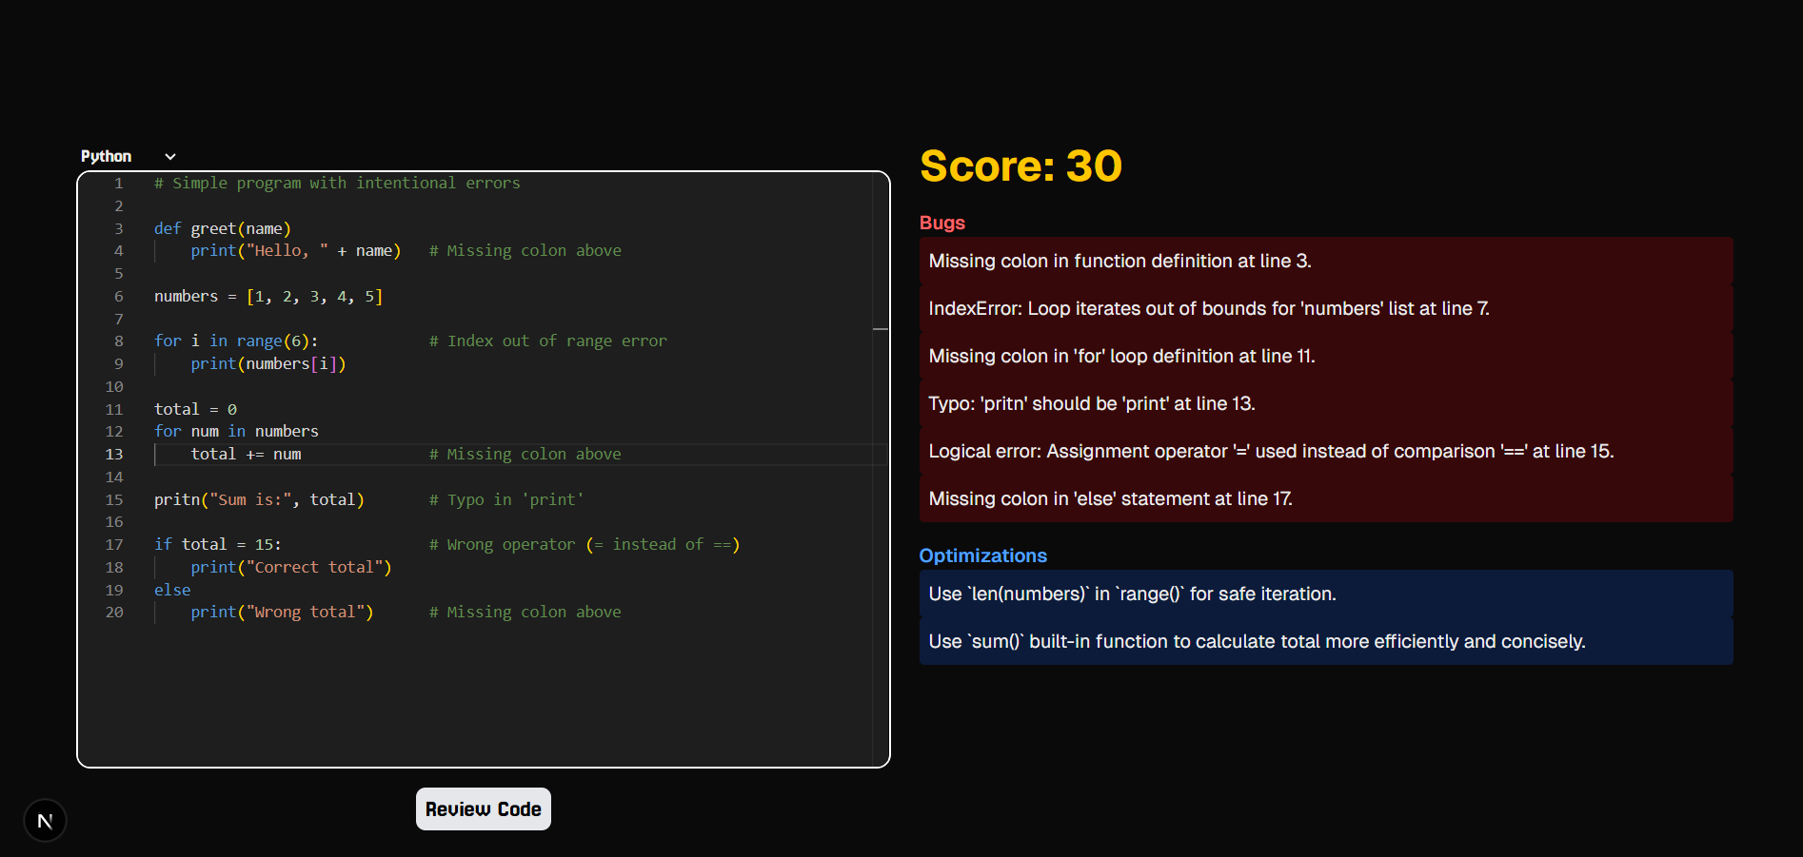1803x857 pixels.
Task: Place cursor on 'pritn' in line 15
Action: [177, 500]
